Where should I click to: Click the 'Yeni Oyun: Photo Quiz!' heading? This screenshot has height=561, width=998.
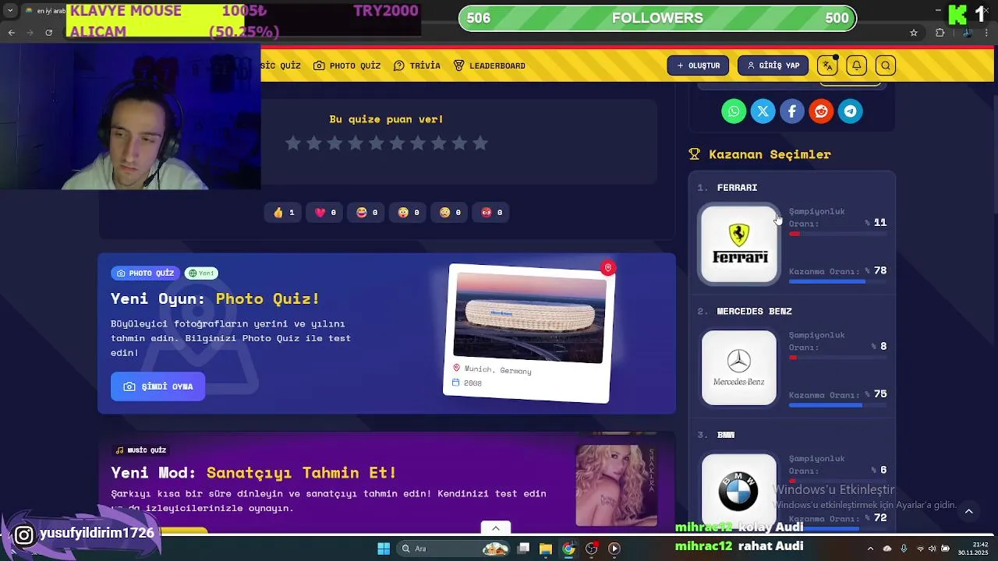click(215, 298)
